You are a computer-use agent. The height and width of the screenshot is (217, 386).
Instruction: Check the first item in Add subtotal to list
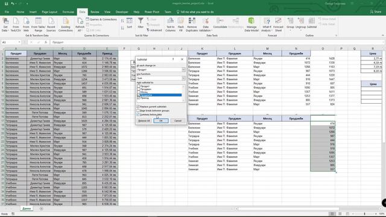click(x=138, y=86)
